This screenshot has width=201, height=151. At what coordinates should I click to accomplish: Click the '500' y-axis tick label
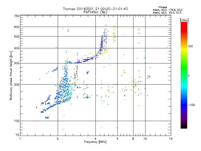click(x=17, y=36)
